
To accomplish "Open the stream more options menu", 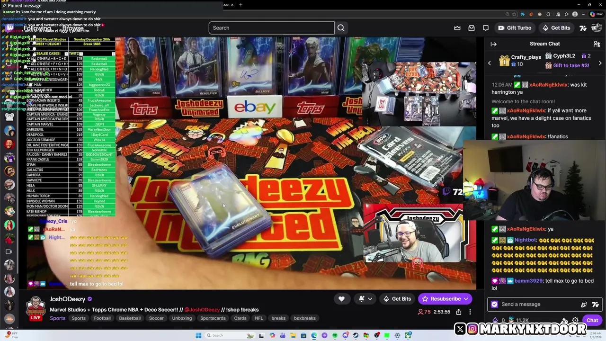I will tap(470, 312).
